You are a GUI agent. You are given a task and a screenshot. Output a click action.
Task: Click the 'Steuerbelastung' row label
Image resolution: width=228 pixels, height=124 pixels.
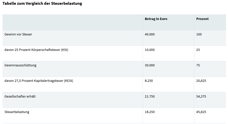tap(17, 112)
